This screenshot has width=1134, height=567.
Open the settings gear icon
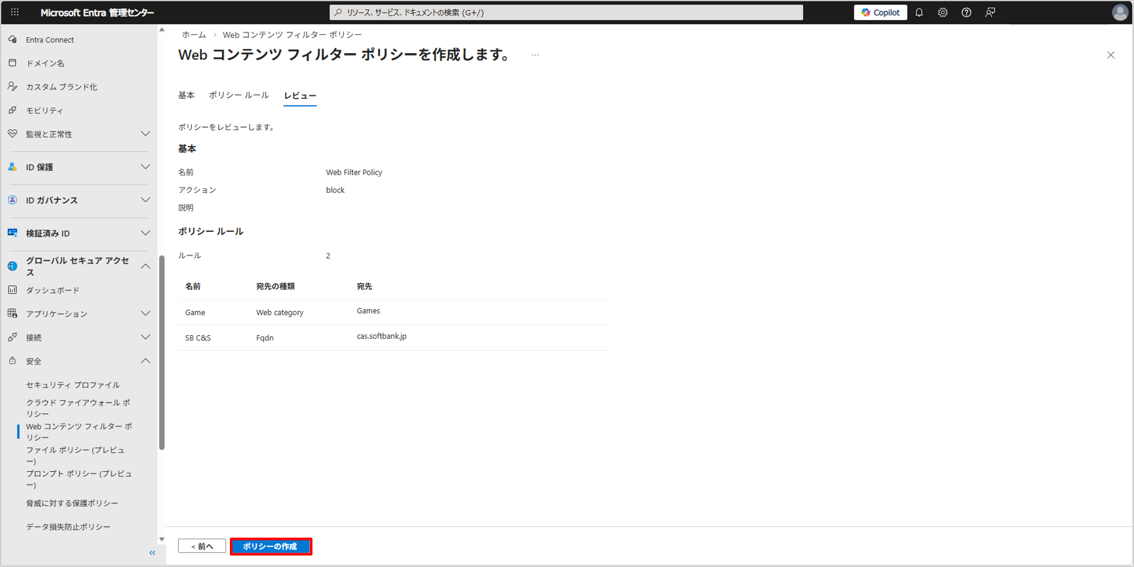coord(943,12)
